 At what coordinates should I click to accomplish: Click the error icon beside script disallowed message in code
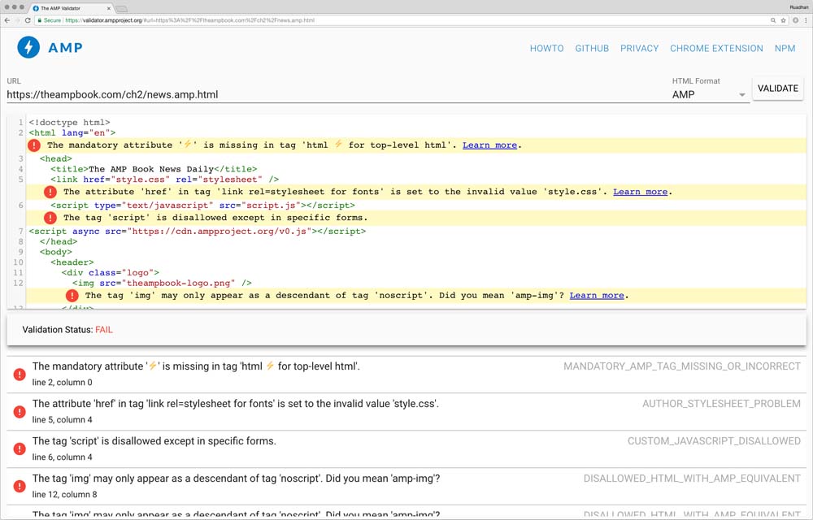click(50, 218)
